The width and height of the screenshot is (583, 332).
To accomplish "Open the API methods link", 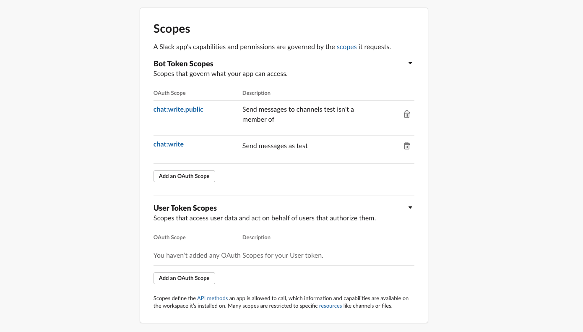I will pos(212,298).
